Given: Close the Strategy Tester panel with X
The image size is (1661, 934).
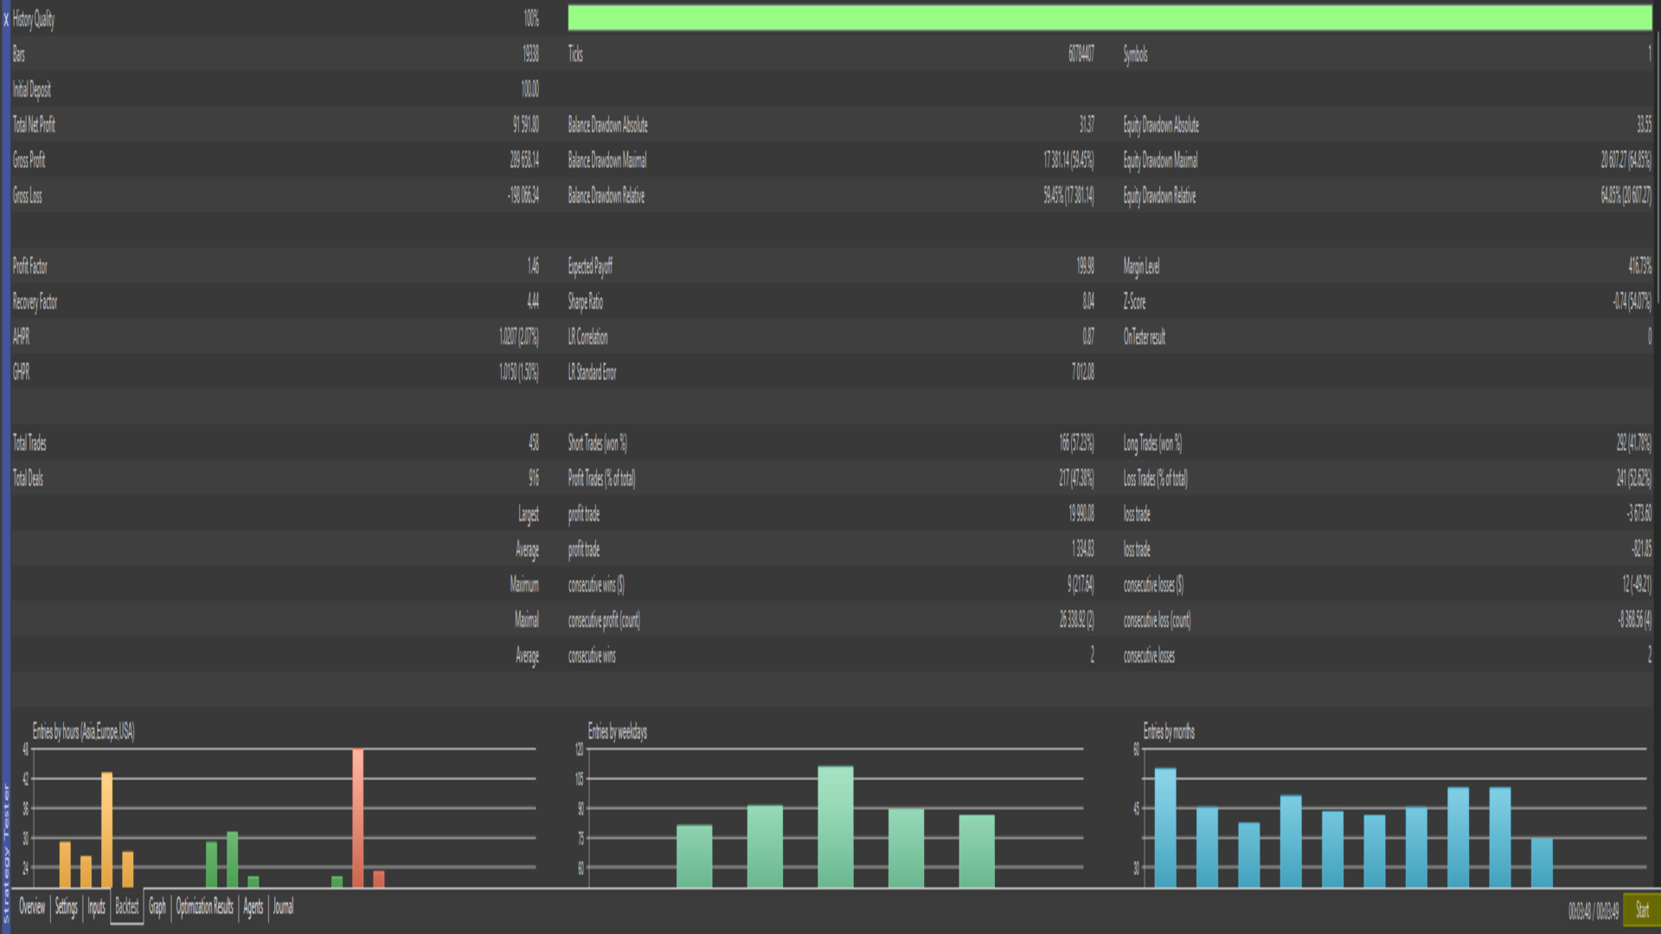Looking at the screenshot, I should (5, 19).
